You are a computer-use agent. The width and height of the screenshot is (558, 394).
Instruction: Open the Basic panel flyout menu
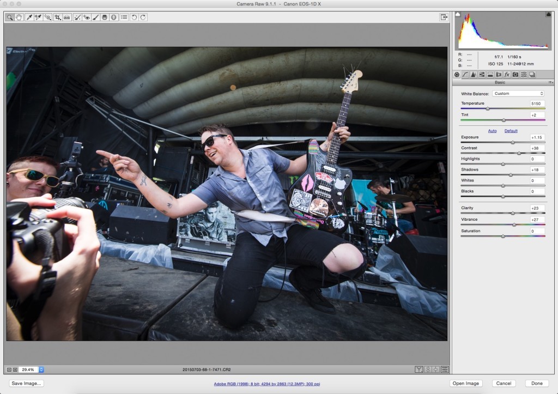[x=551, y=82]
